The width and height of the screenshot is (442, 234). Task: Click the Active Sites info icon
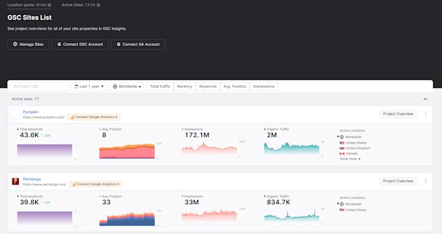pos(98,5)
